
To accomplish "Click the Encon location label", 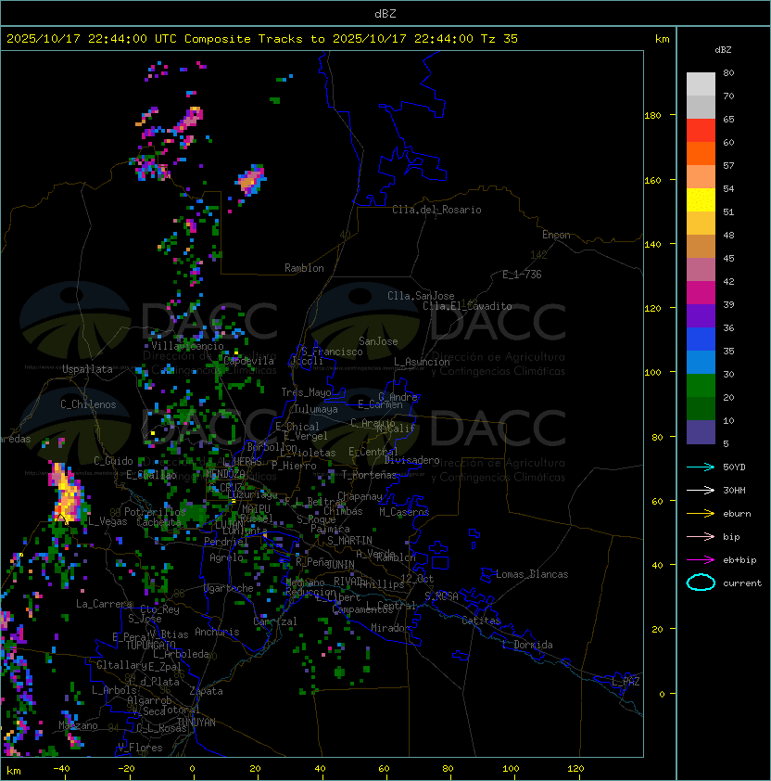I will point(556,235).
